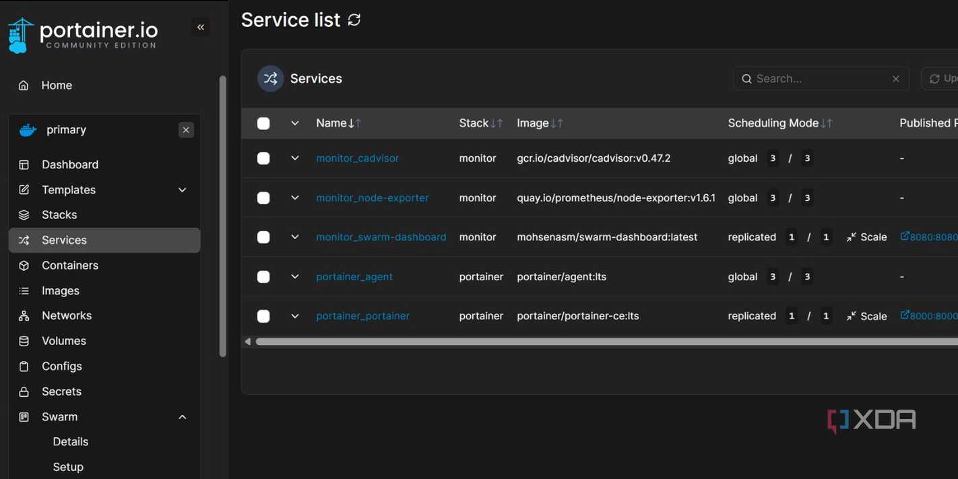The width and height of the screenshot is (958, 479).
Task: Check the monitor_cadvisor row checkbox
Action: 263,158
